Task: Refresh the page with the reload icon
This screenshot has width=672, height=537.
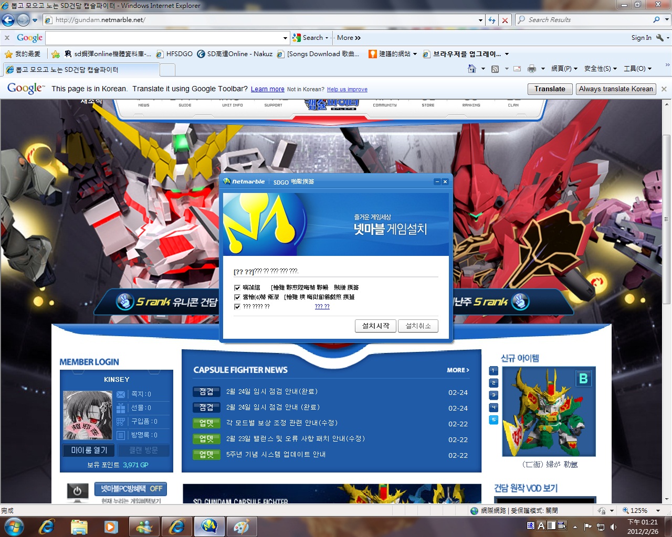Action: pos(492,20)
